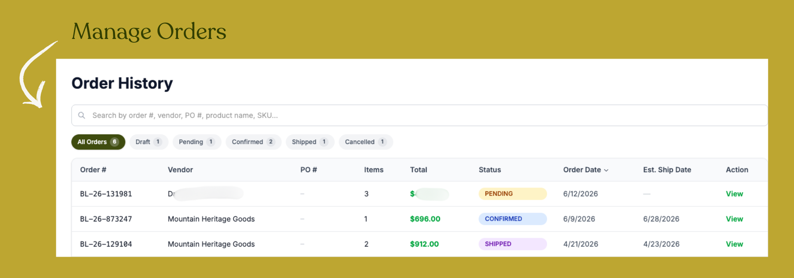View order BL-26-873247
The height and width of the screenshot is (278, 794).
click(x=734, y=219)
